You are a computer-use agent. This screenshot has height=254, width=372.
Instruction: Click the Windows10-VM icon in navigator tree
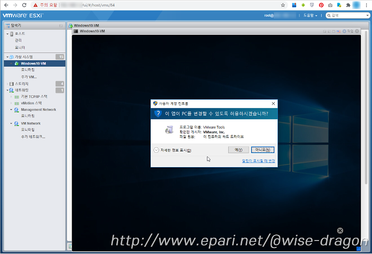pyautogui.click(x=16, y=64)
